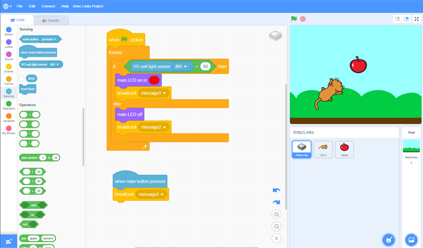
Task: Switch to the Sounds tab
Action: [51, 20]
